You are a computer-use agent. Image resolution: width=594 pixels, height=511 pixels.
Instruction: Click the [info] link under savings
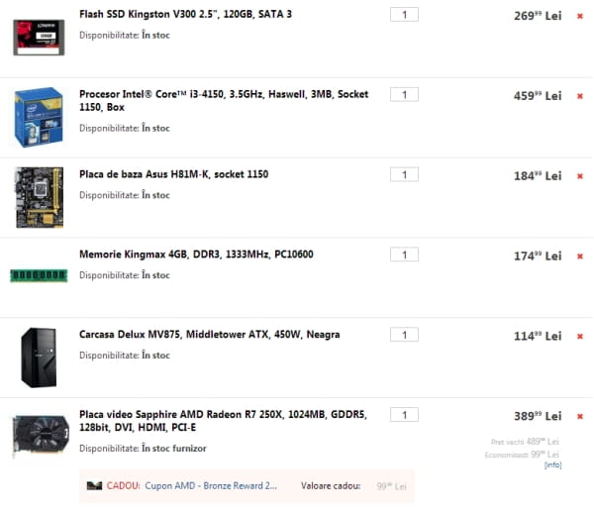coord(552,464)
